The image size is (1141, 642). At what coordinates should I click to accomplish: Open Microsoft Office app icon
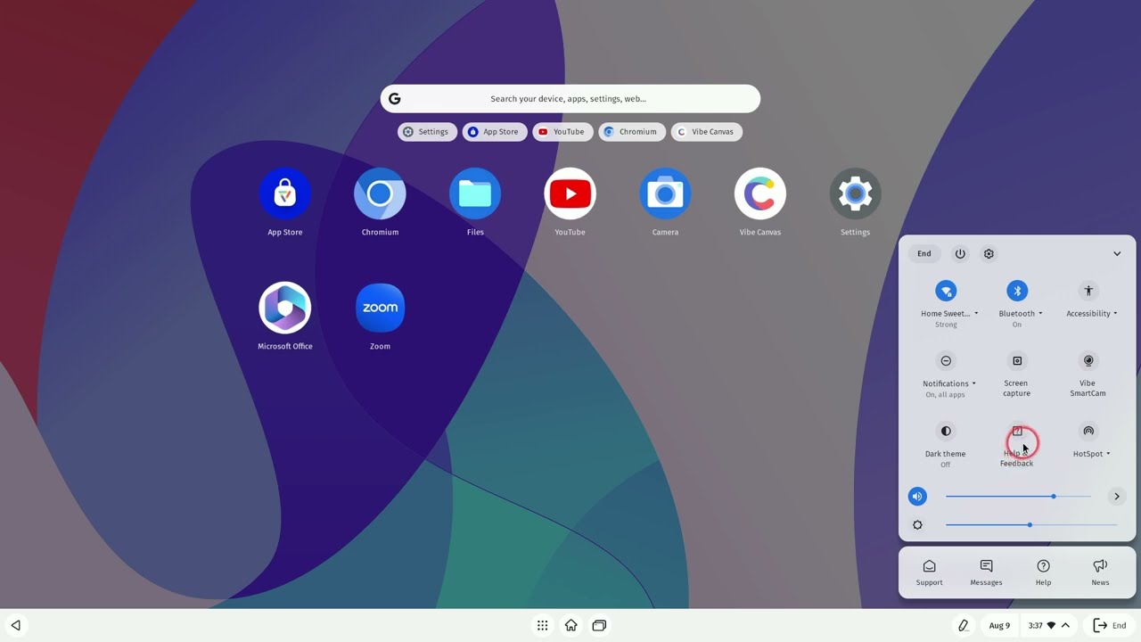[285, 308]
